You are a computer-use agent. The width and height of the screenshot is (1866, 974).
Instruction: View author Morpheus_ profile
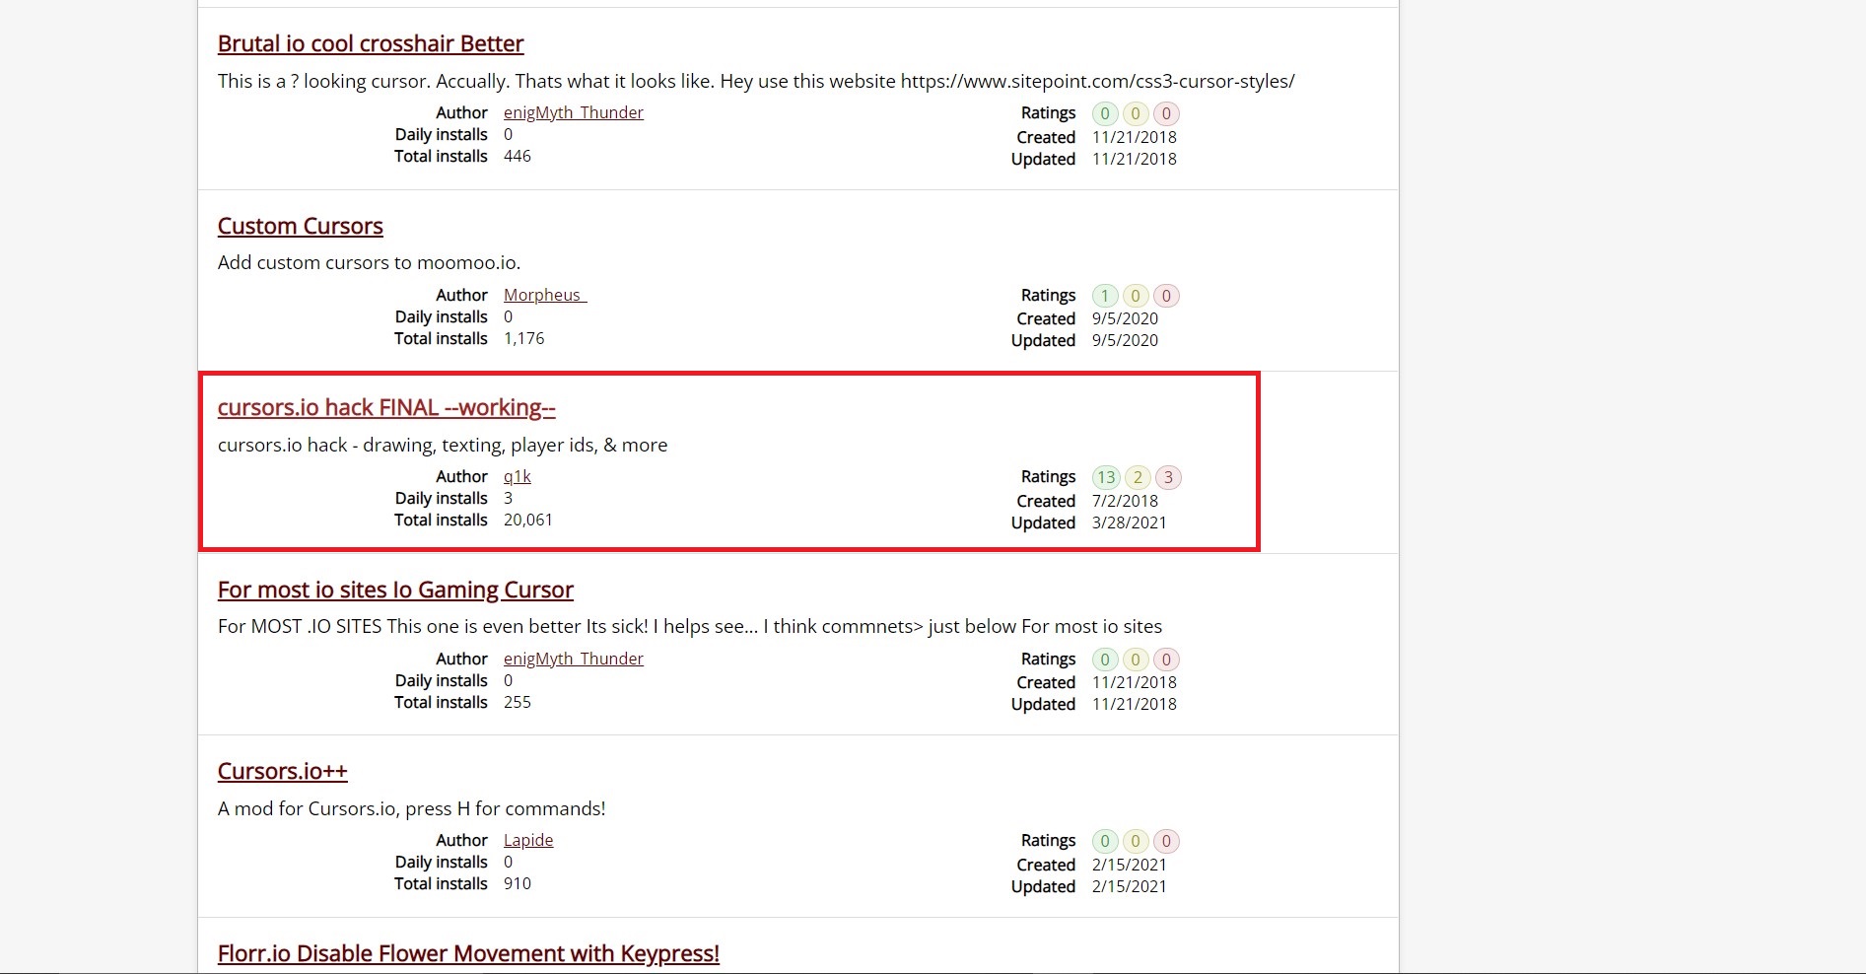click(x=544, y=296)
